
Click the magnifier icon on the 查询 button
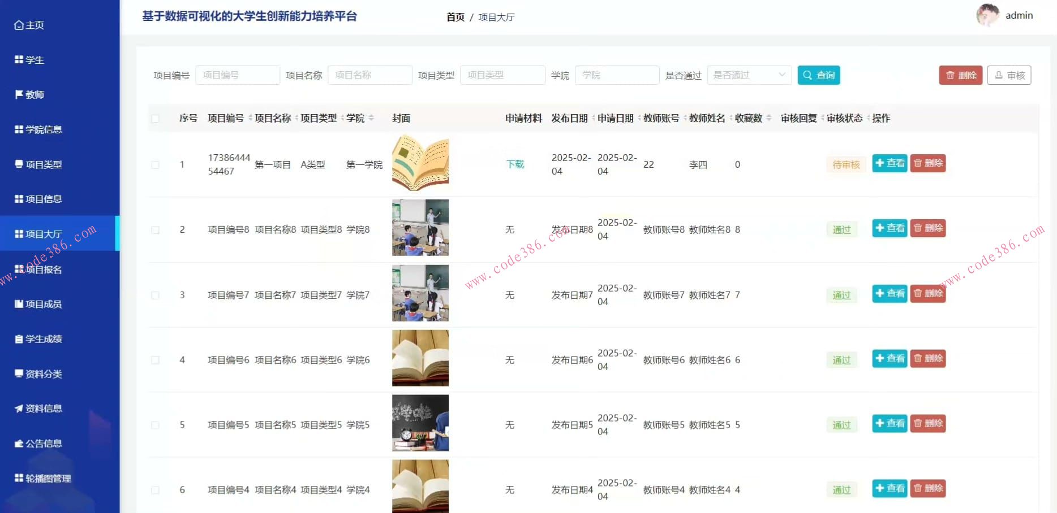coord(808,75)
